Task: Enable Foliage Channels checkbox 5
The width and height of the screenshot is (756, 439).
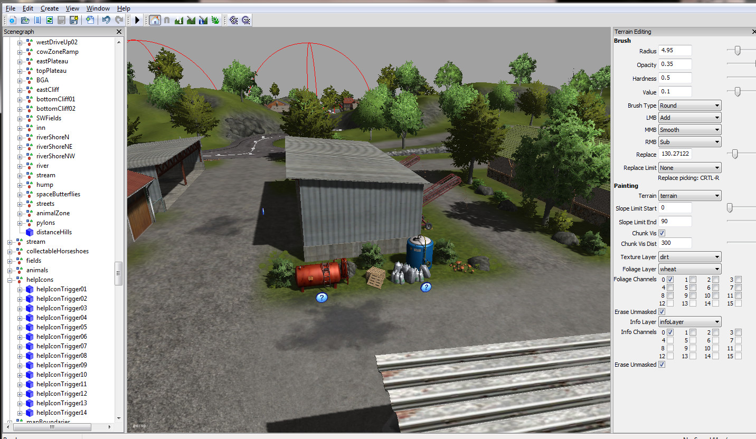Action: pyautogui.click(x=693, y=288)
